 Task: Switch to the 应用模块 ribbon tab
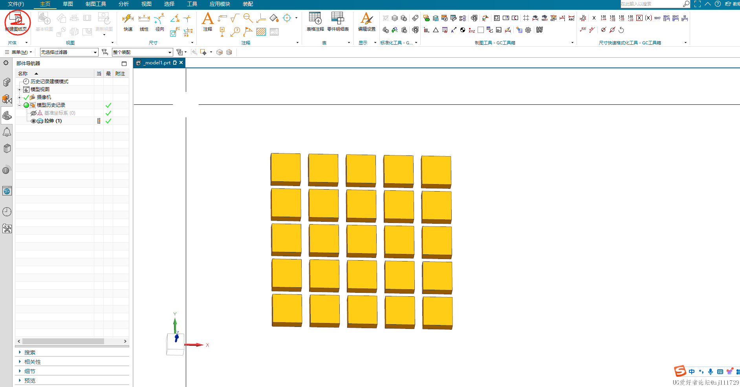(220, 4)
